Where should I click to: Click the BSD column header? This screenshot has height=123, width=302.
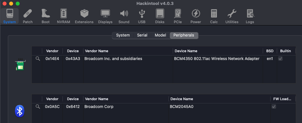click(x=270, y=51)
